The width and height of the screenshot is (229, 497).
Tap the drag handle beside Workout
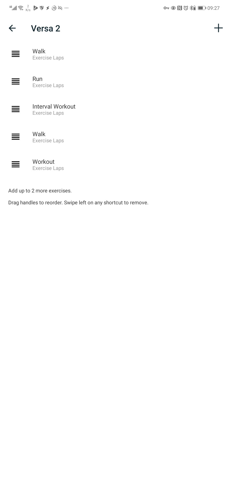[x=16, y=164]
